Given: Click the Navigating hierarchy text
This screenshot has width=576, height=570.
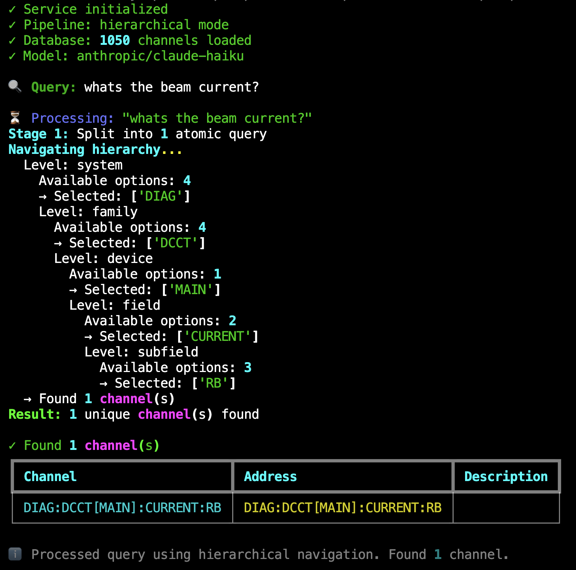Looking at the screenshot, I should tap(84, 149).
